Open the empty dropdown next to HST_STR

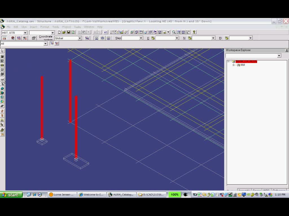pos(53,33)
